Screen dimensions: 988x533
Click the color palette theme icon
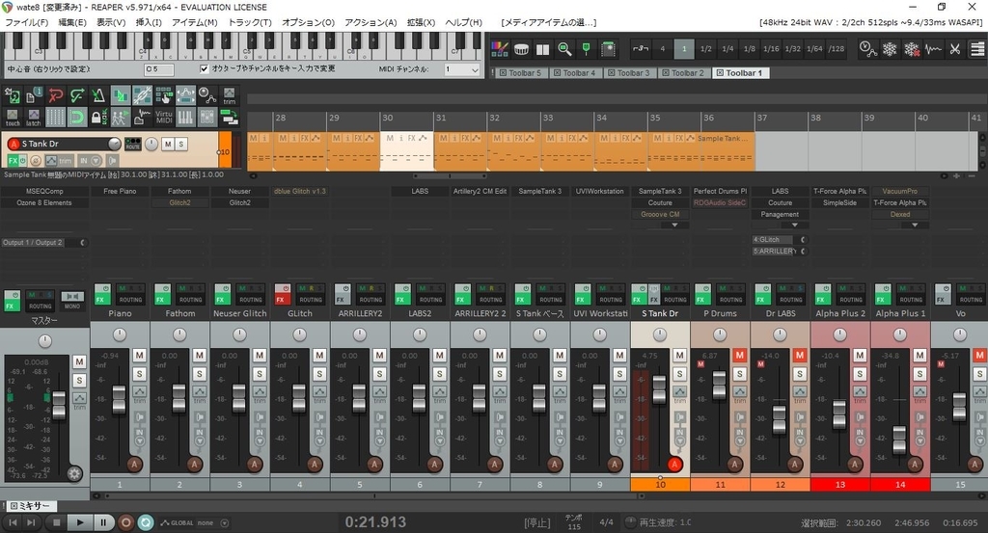tap(500, 48)
